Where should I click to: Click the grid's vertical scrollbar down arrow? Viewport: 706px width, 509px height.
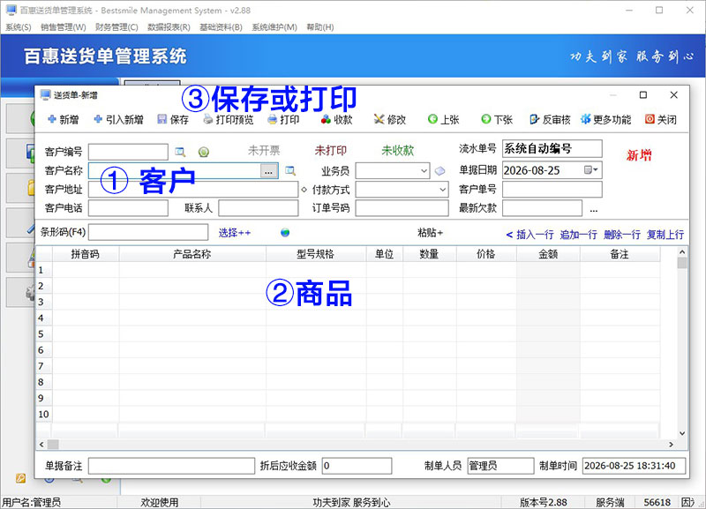click(x=682, y=433)
